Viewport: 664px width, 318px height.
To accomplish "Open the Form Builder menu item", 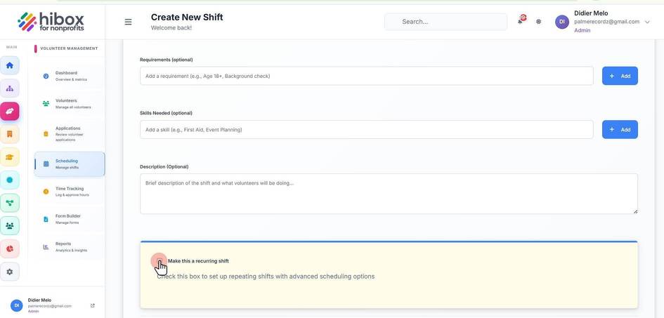I will click(x=70, y=219).
